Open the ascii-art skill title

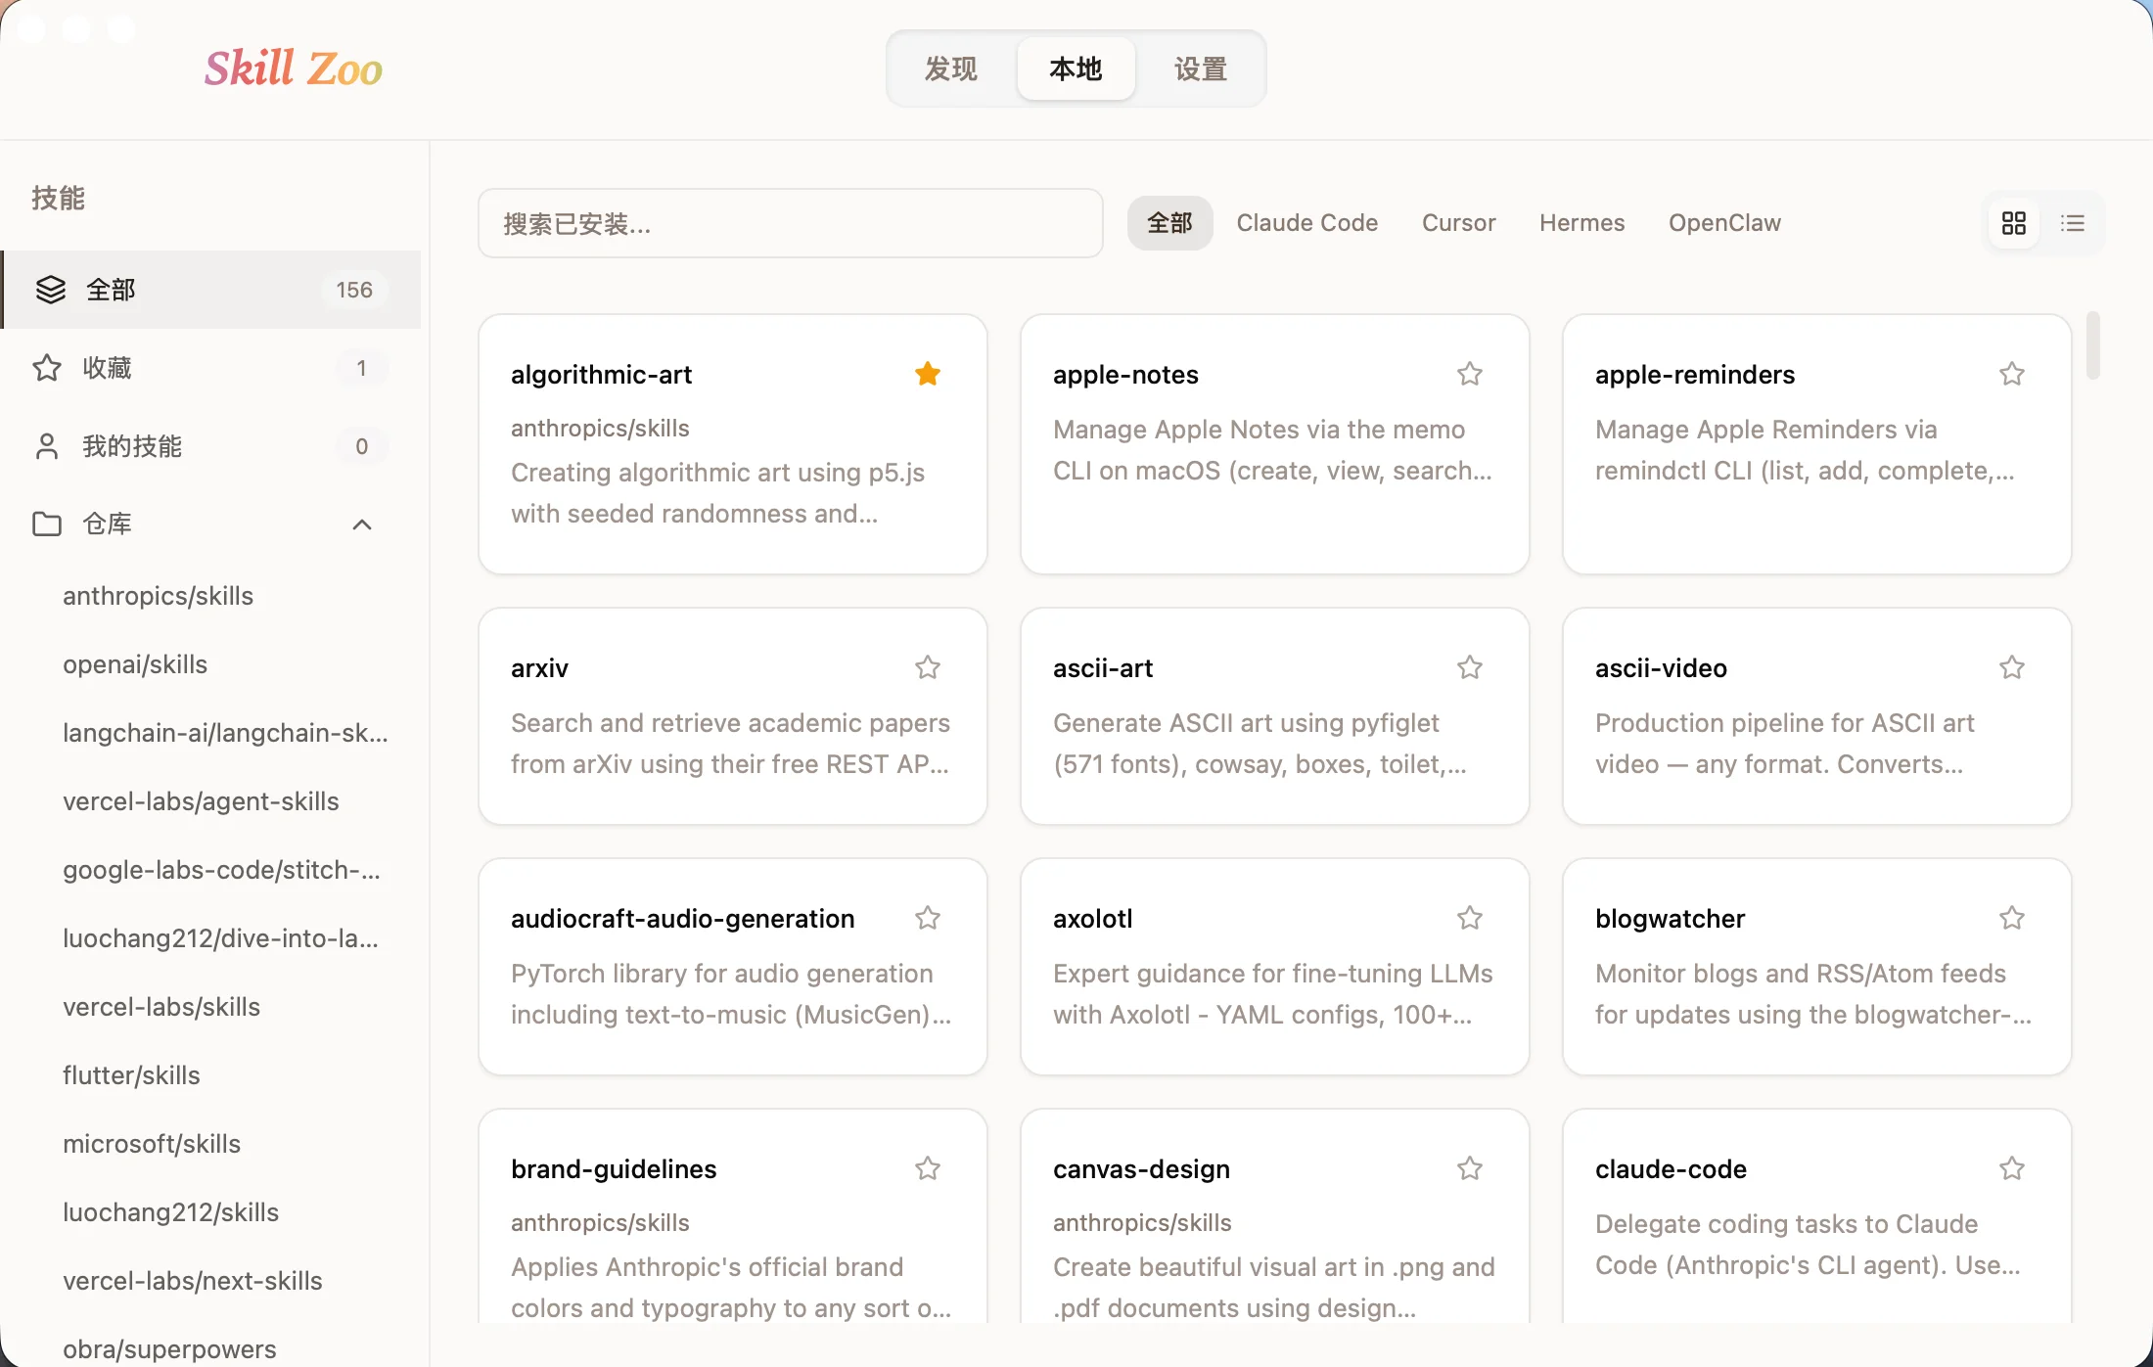[1103, 668]
